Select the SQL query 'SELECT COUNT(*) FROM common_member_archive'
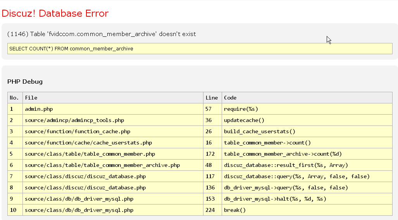398x220 pixels. 200,48
